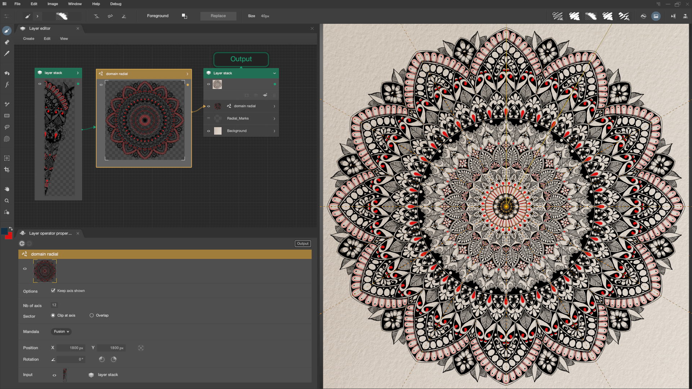This screenshot has height=389, width=692.
Task: Center the position using the target icon
Action: coord(141,348)
